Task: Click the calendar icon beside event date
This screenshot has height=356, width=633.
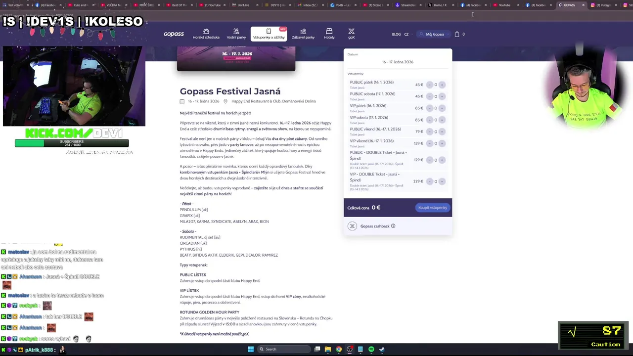Action: (182, 101)
